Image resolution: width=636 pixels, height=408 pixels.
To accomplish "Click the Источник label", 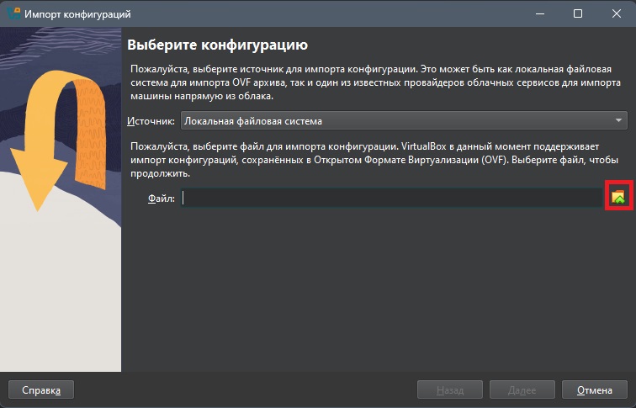I will click(151, 121).
